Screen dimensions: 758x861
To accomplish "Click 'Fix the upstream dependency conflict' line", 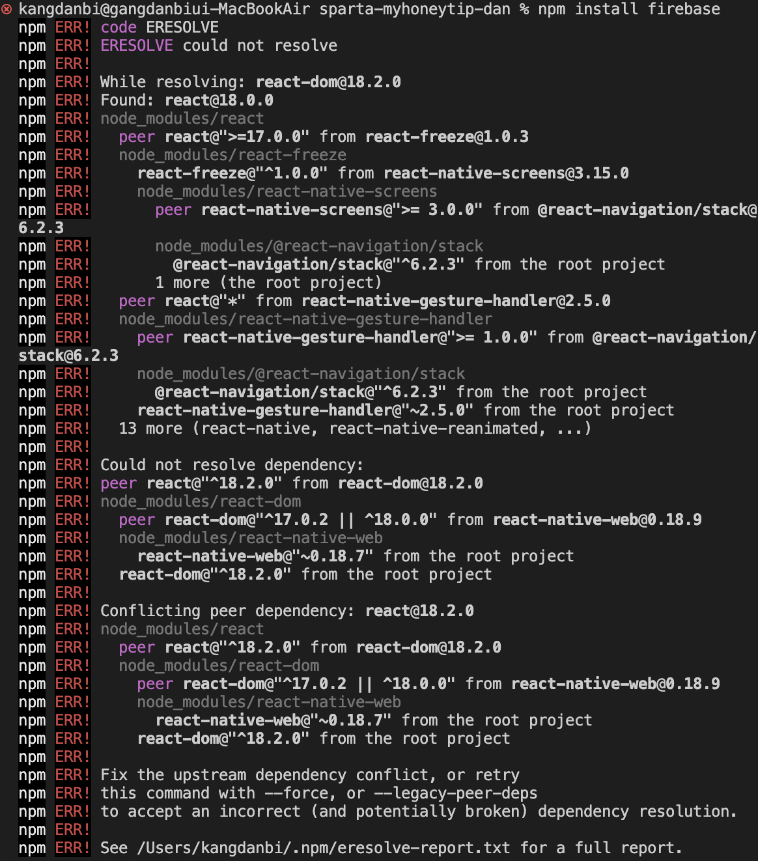I will click(310, 775).
